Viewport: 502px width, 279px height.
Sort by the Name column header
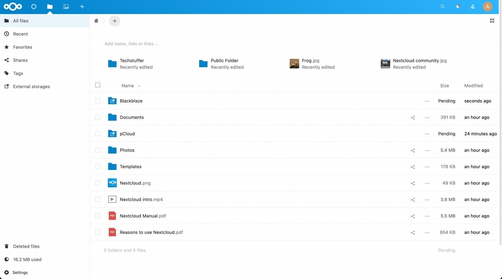click(131, 86)
